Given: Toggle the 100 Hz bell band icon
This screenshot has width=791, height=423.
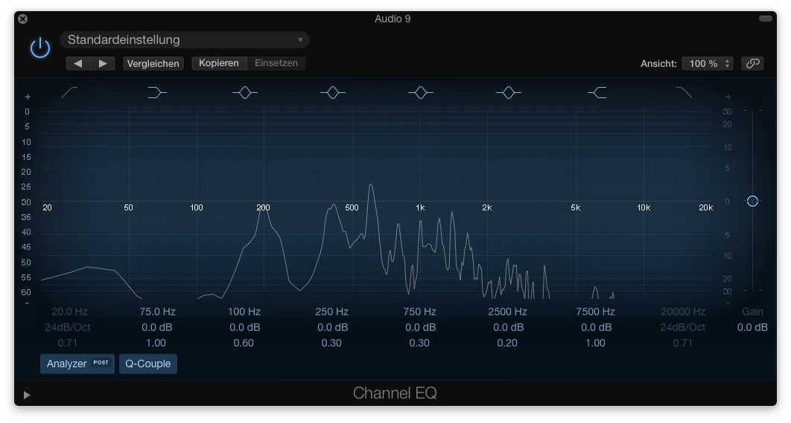Looking at the screenshot, I should click(244, 93).
